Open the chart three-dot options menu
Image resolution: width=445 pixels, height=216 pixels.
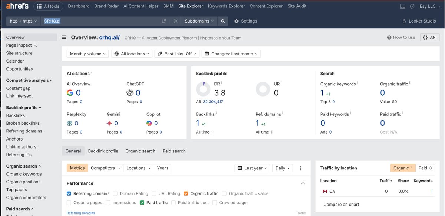(x=300, y=168)
